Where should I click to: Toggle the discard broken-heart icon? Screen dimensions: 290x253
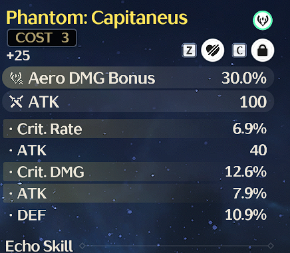point(213,50)
